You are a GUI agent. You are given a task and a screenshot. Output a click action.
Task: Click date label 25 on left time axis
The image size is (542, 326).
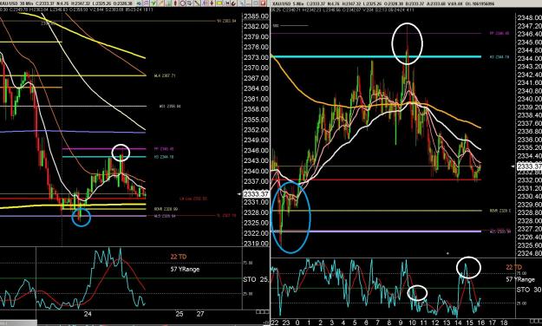point(179,314)
